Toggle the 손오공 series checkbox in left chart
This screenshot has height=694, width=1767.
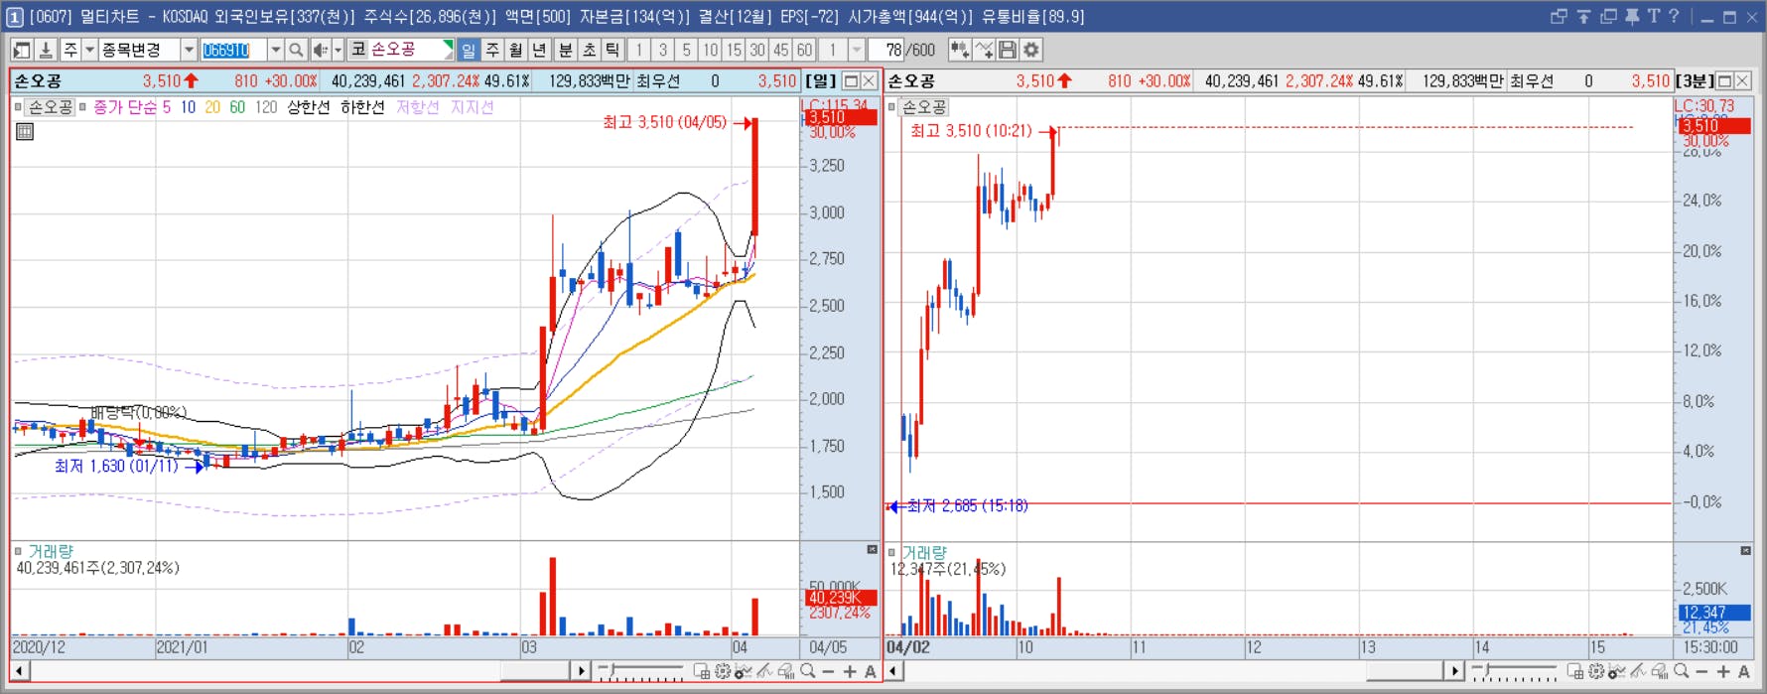[19, 107]
